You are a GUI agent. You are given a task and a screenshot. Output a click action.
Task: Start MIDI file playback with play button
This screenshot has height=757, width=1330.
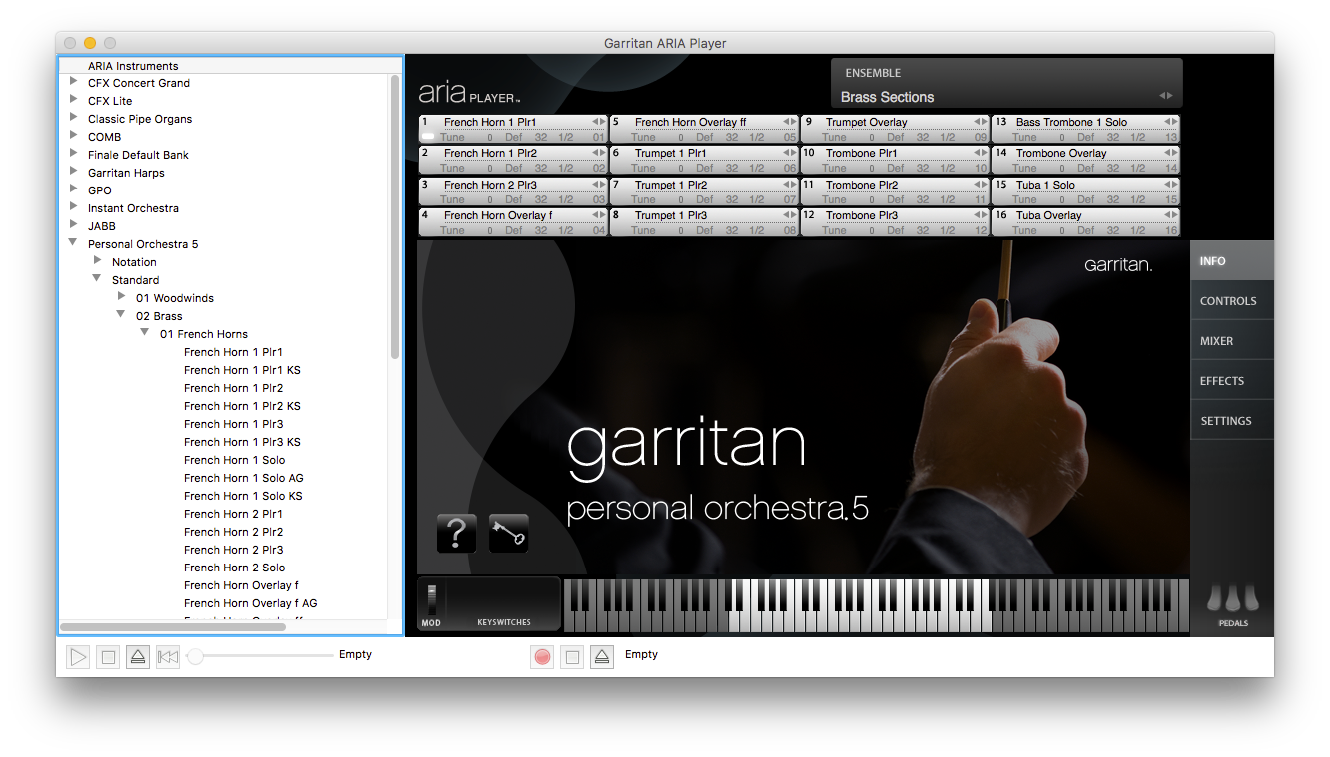tap(78, 657)
